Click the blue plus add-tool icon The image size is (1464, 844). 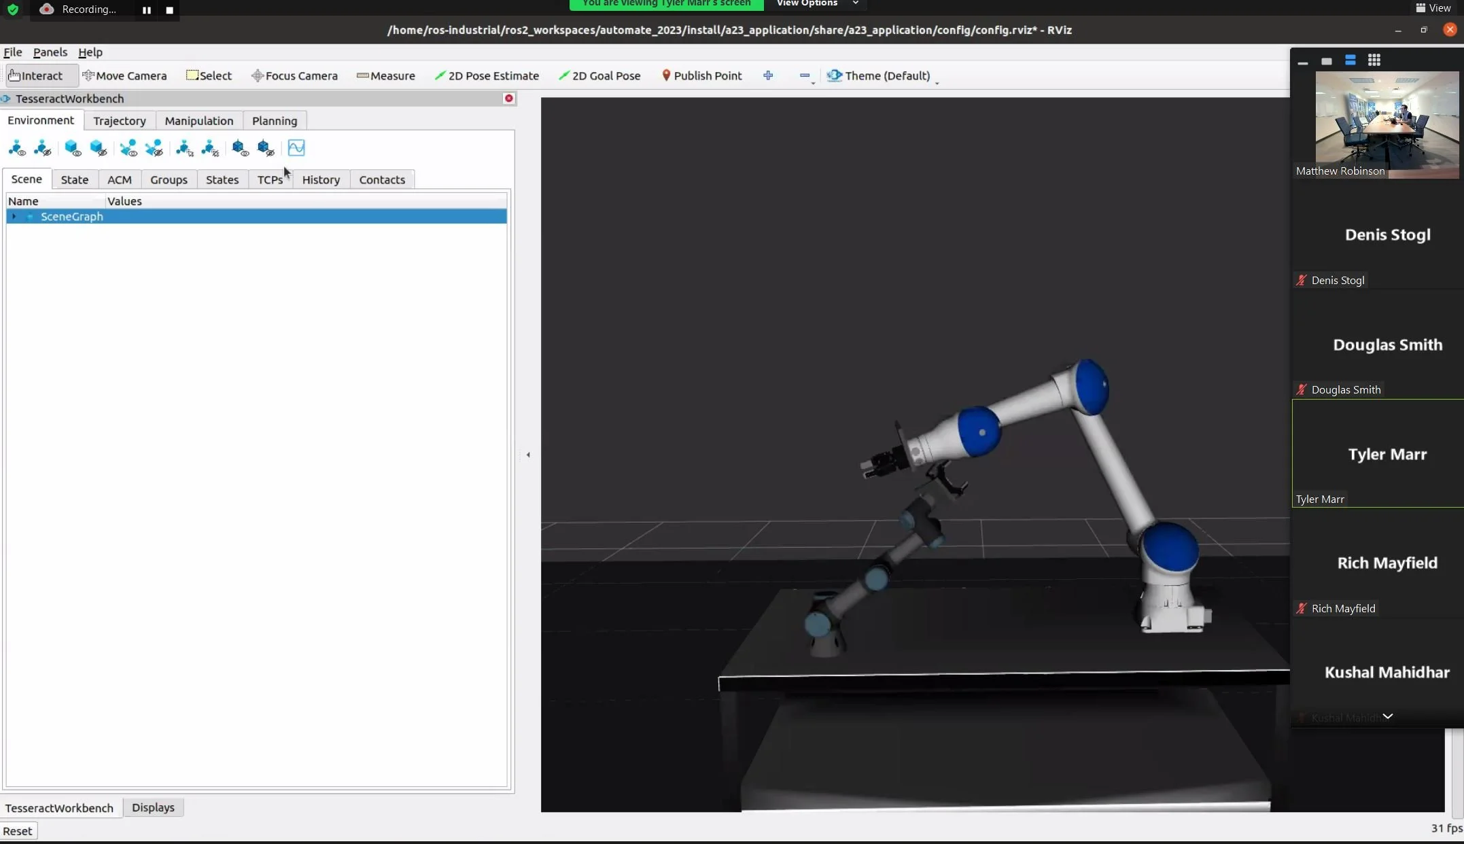coord(768,75)
